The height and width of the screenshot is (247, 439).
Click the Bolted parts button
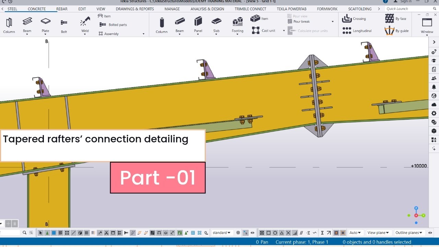point(113,25)
